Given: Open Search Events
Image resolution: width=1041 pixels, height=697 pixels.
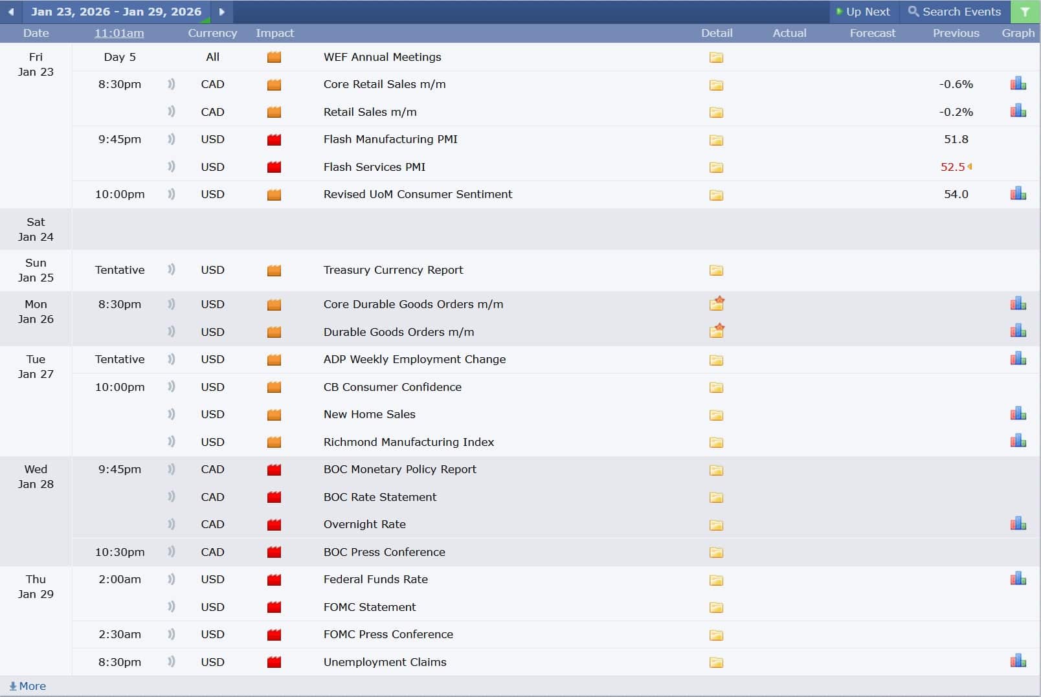Looking at the screenshot, I should pyautogui.click(x=954, y=12).
